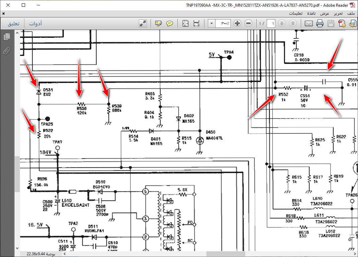Click the R539 680k label
This screenshot has height=257, width=358.
(x=117, y=108)
